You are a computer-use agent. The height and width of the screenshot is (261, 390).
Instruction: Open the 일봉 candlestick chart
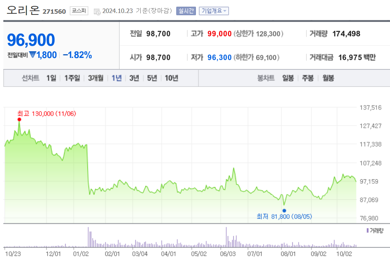coord(288,78)
